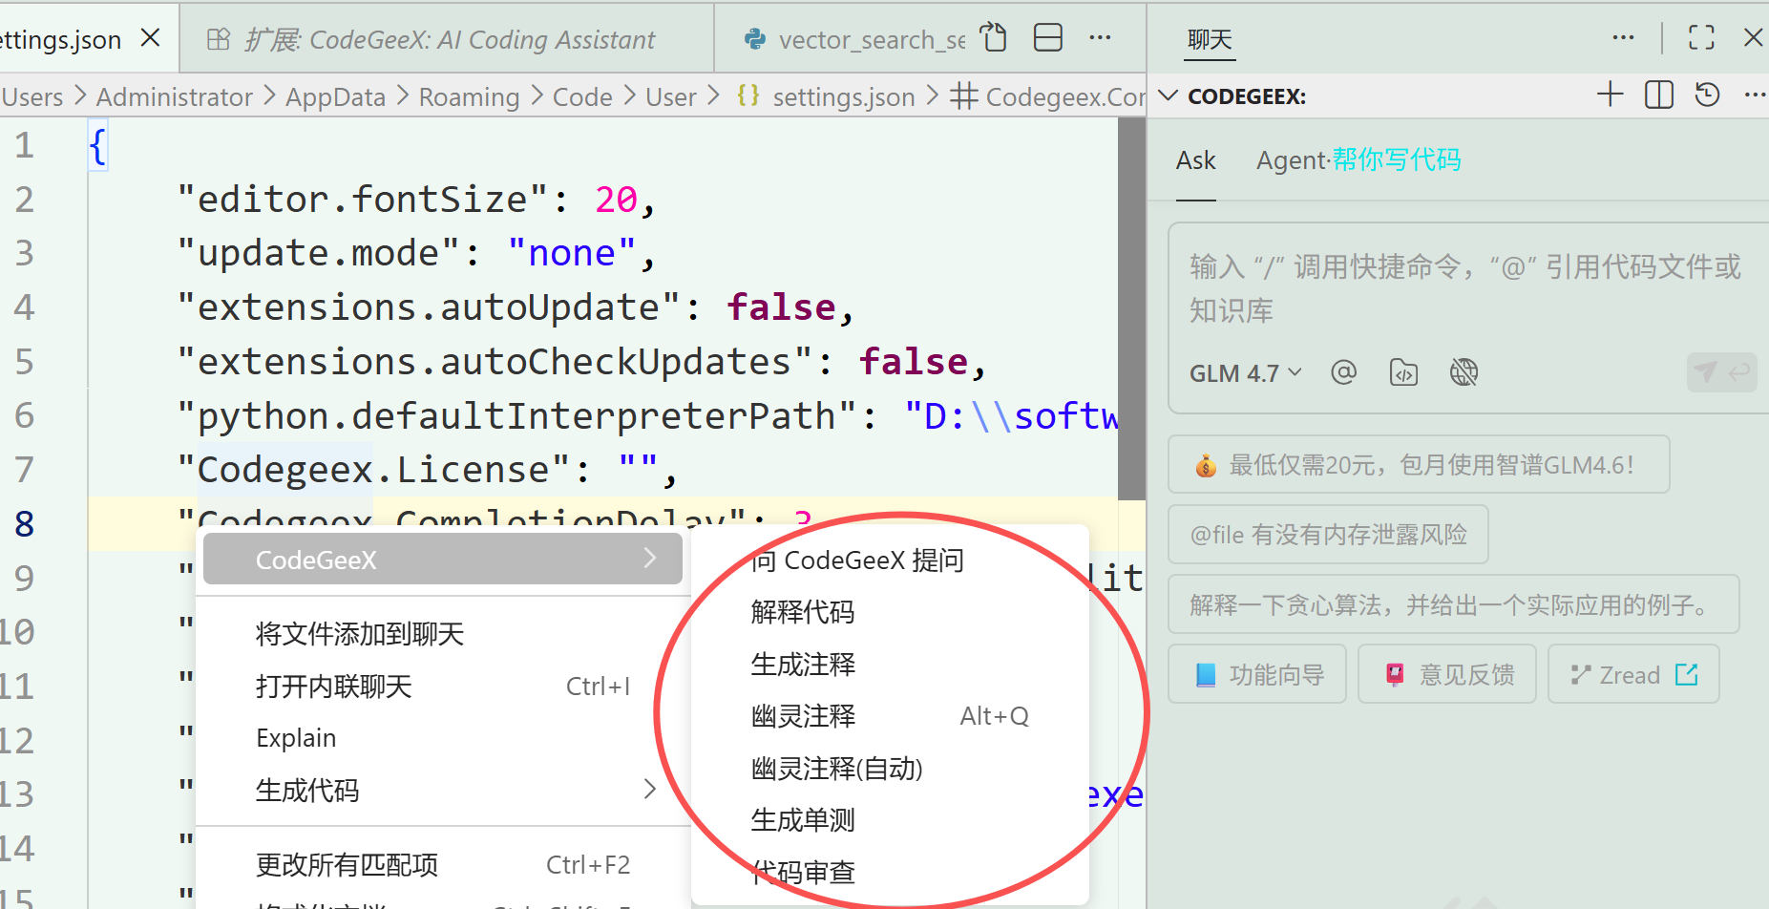Close the chat panel

[1753, 38]
